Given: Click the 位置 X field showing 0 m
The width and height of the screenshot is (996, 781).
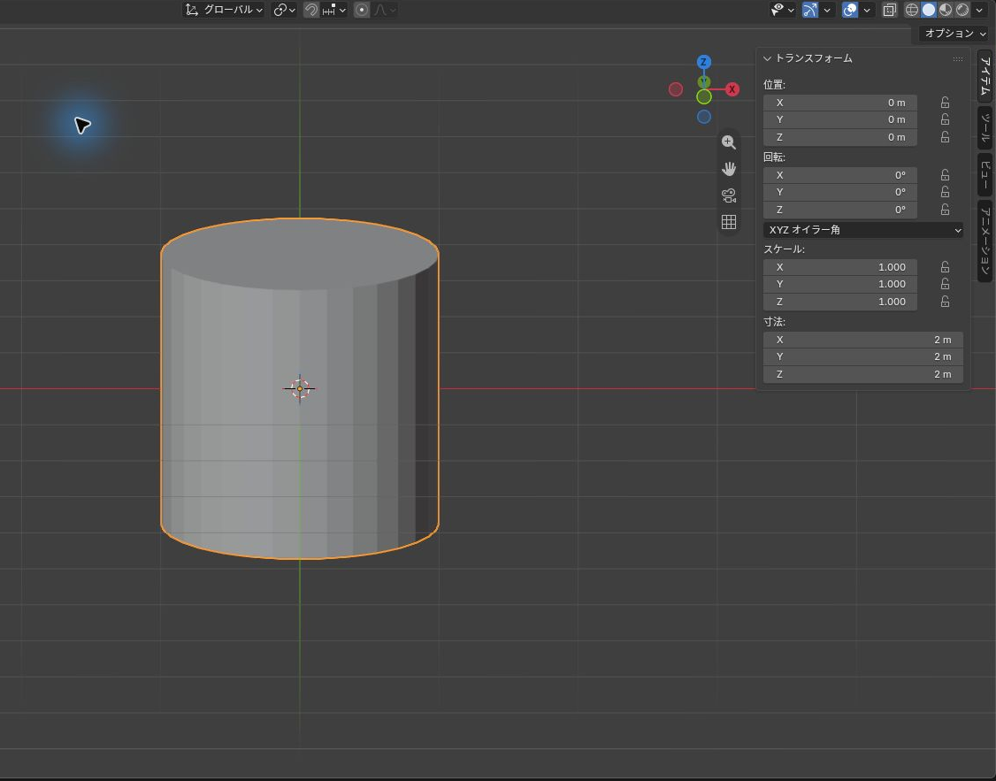Looking at the screenshot, I should tap(839, 103).
